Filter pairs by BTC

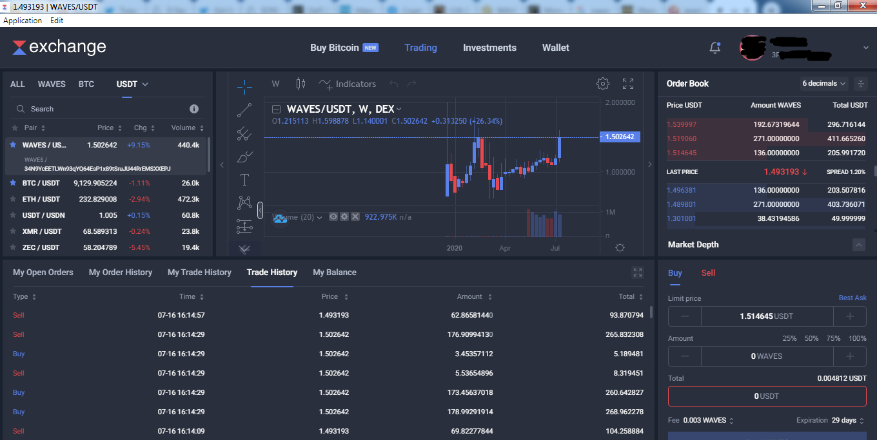point(86,84)
